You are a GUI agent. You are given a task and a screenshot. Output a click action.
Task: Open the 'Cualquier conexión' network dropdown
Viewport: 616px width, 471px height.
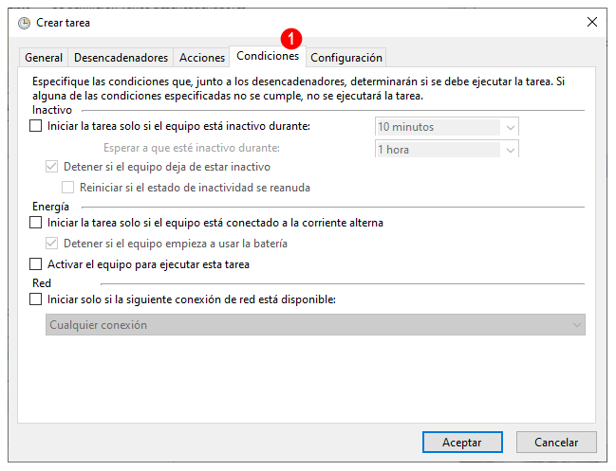pos(315,325)
